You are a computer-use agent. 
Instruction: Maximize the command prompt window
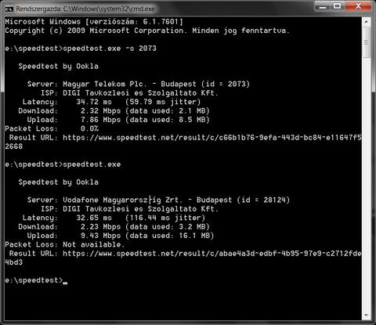point(338,6)
